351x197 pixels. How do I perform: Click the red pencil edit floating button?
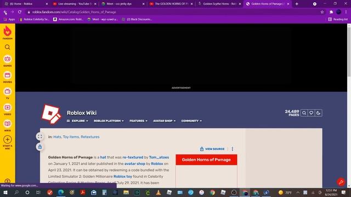(341, 182)
